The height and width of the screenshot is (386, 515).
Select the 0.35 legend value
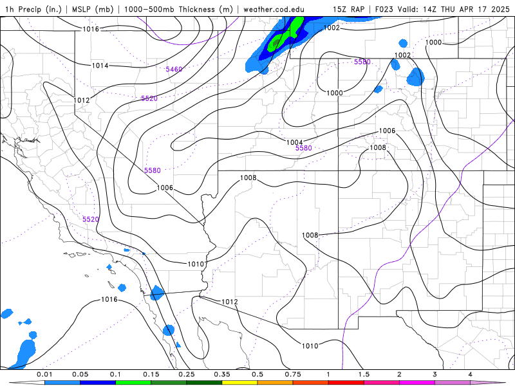tap(222, 374)
